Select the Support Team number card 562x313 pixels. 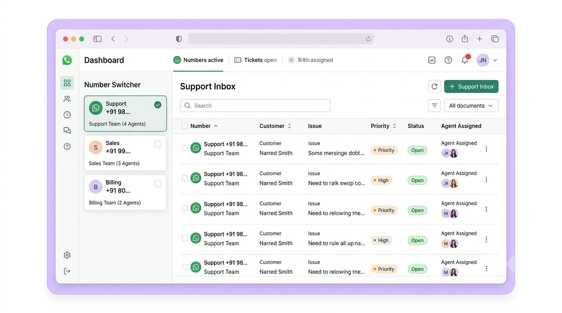(x=125, y=114)
